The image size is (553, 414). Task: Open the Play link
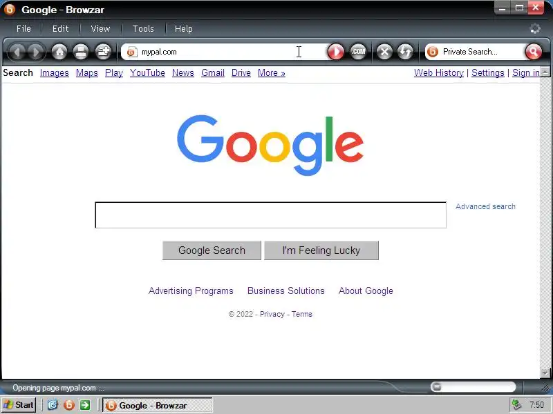(x=114, y=73)
